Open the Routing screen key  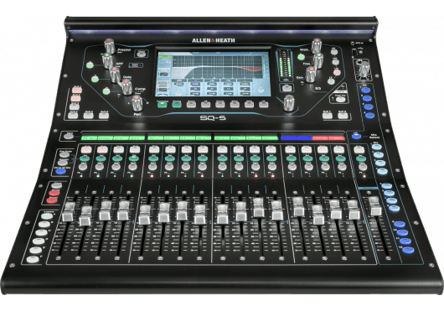tap(177, 104)
